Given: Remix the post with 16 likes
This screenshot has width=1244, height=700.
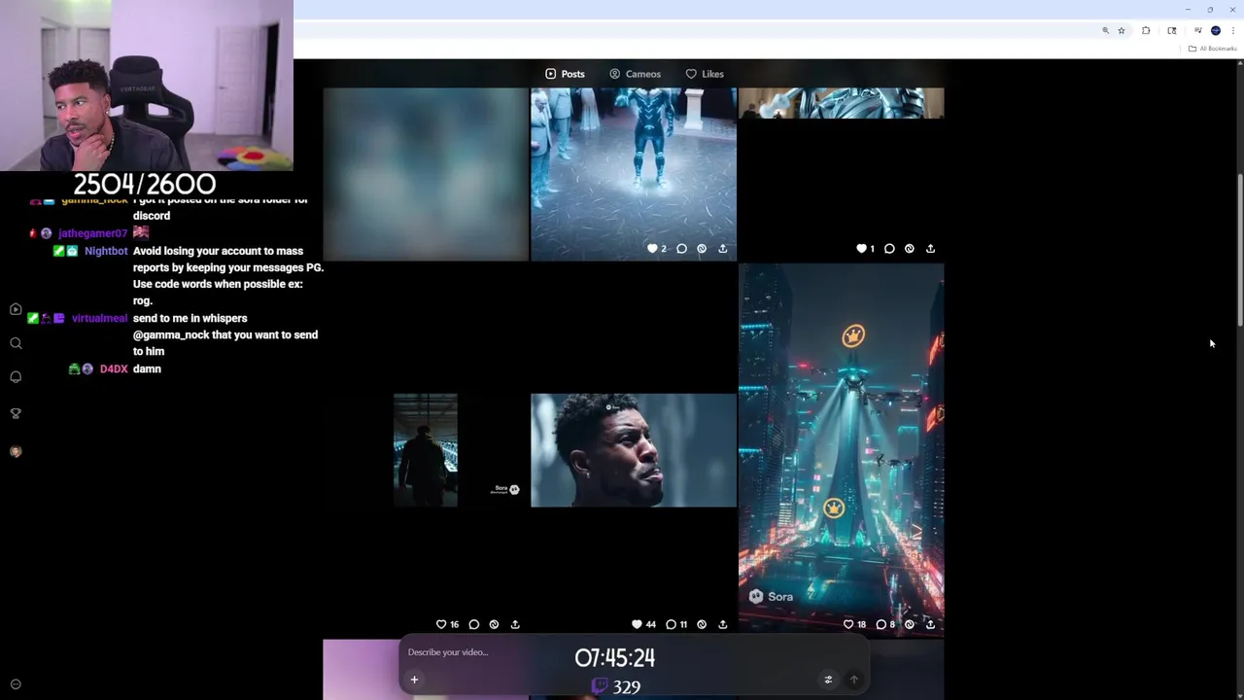Looking at the screenshot, I should [x=495, y=624].
